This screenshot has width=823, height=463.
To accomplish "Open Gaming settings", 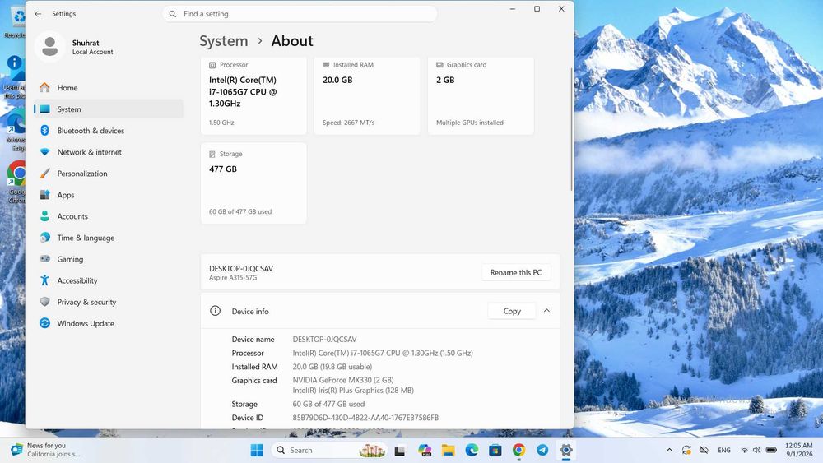I will coord(109,259).
